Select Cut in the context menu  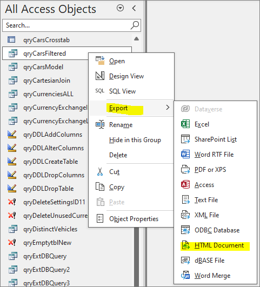tap(131, 172)
